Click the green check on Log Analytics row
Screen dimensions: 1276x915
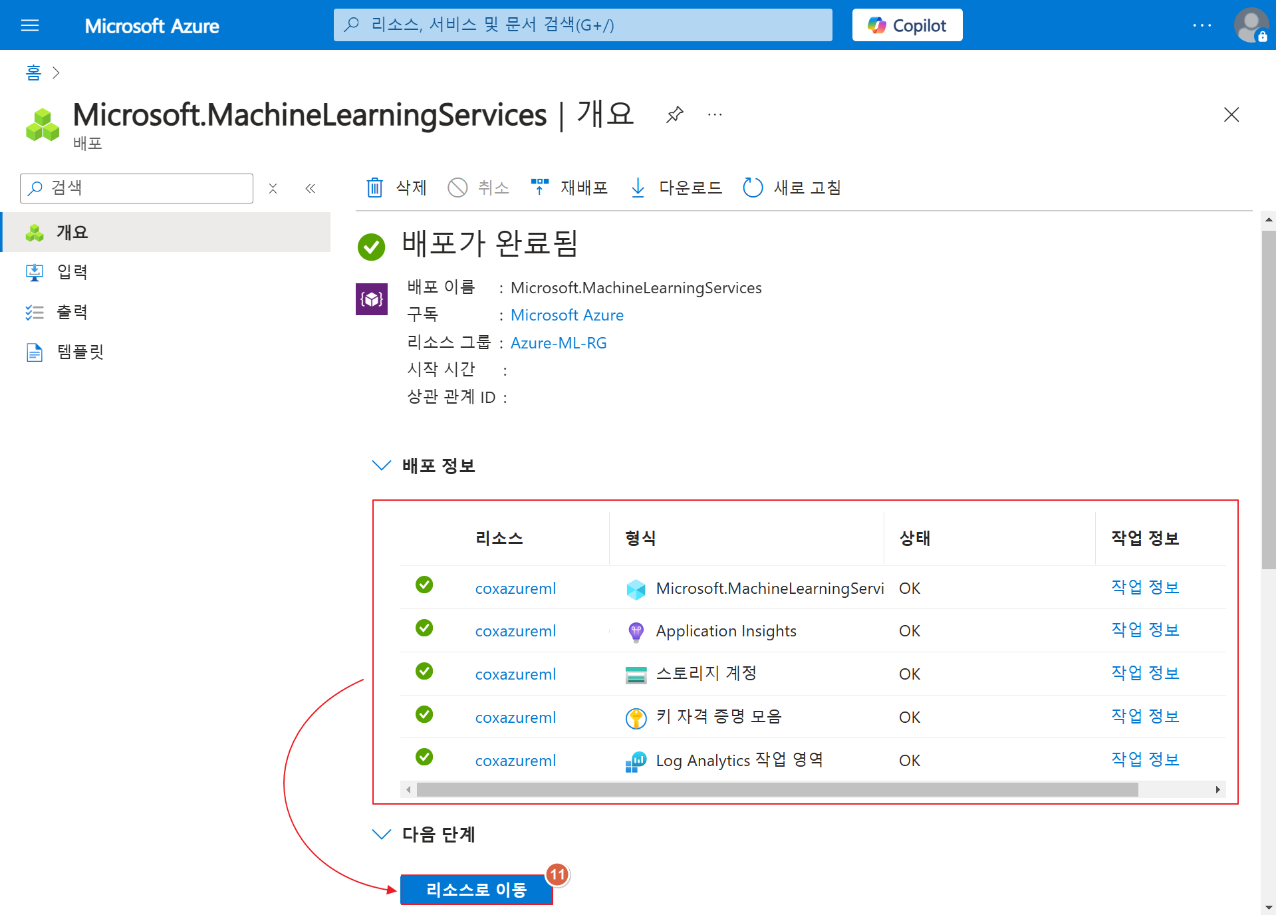424,757
